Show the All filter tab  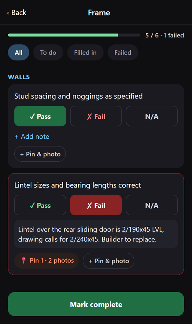point(18,53)
